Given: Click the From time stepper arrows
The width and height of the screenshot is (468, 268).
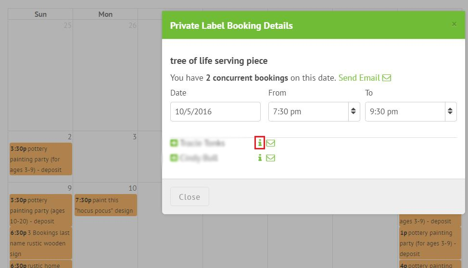Looking at the screenshot, I should (x=354, y=111).
